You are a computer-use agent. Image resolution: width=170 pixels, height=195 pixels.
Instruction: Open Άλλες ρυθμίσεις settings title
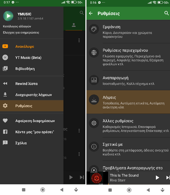tap(118, 121)
